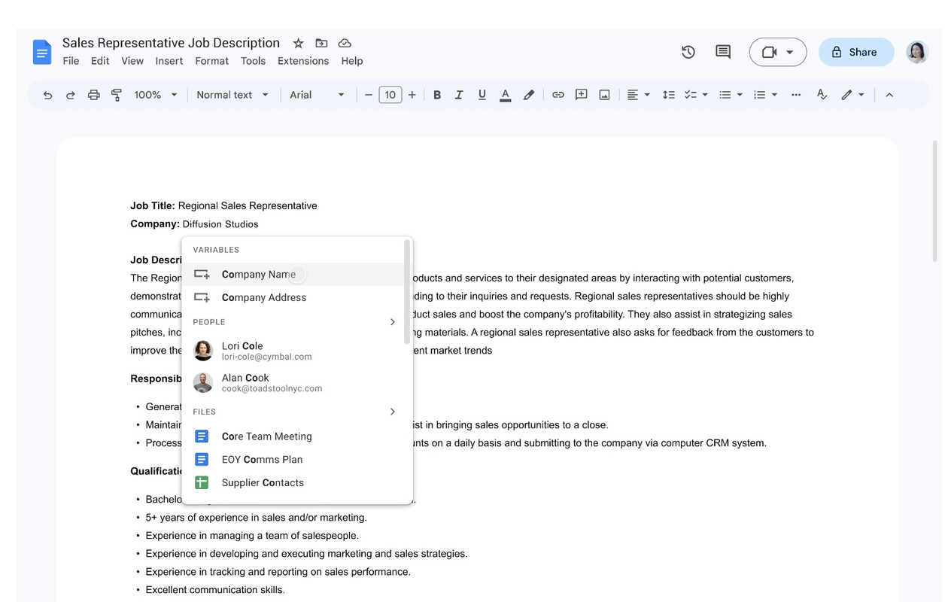Viewport: 951px width, 602px height.
Task: Click the spell check icon
Action: coord(822,95)
